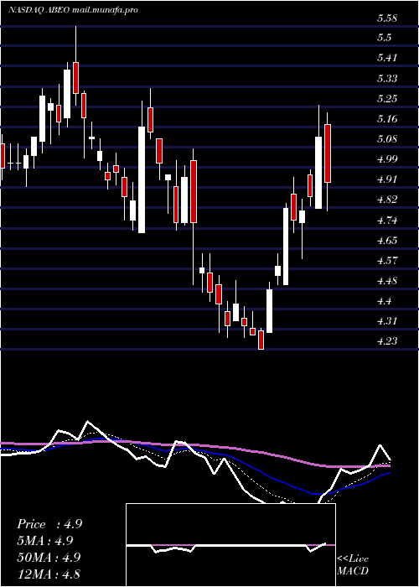Click the Price : 4.9 readout
This screenshot has width=419, height=587.
(49, 524)
